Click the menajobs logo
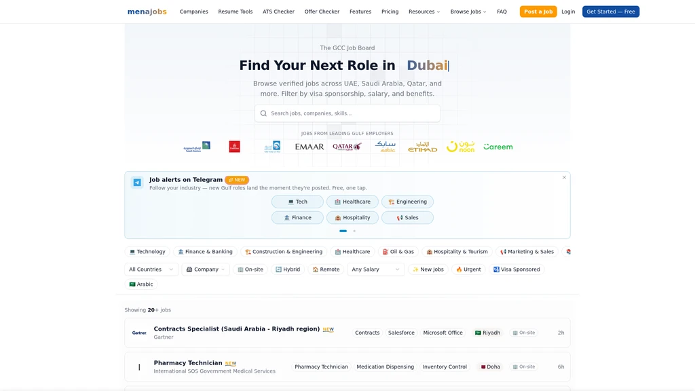This screenshot has width=695, height=391. click(x=147, y=12)
